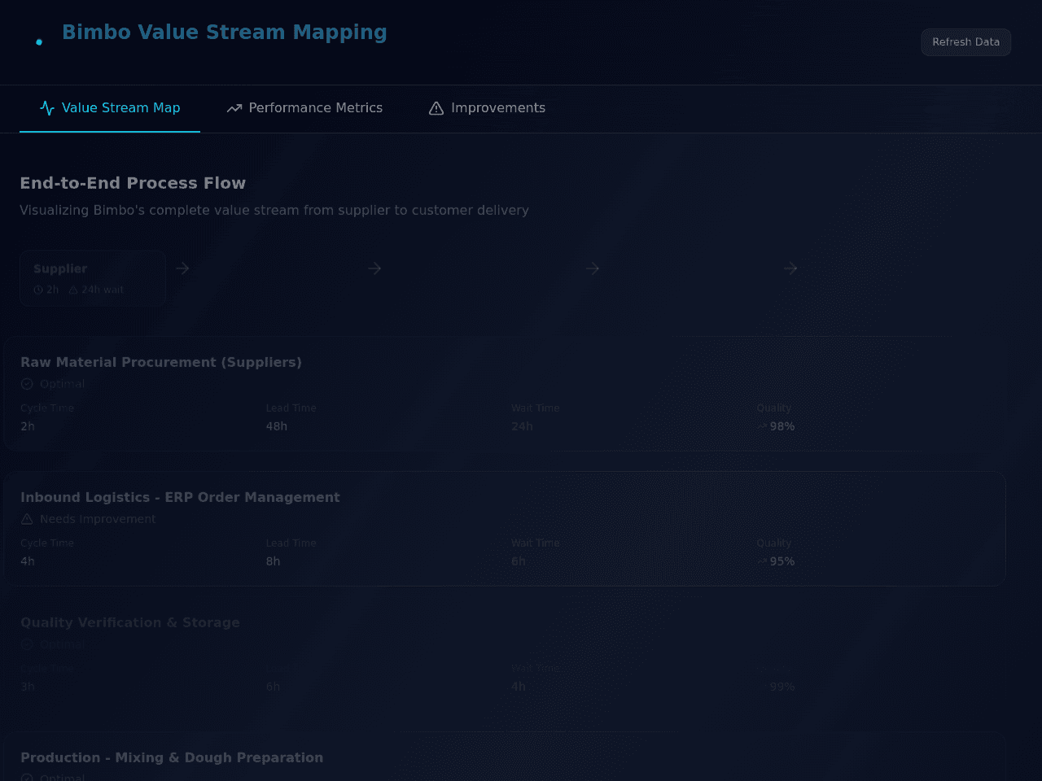
Task: Open the Performance Metrics tab
Action: click(304, 108)
